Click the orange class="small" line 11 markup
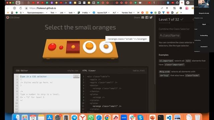 point(107,106)
